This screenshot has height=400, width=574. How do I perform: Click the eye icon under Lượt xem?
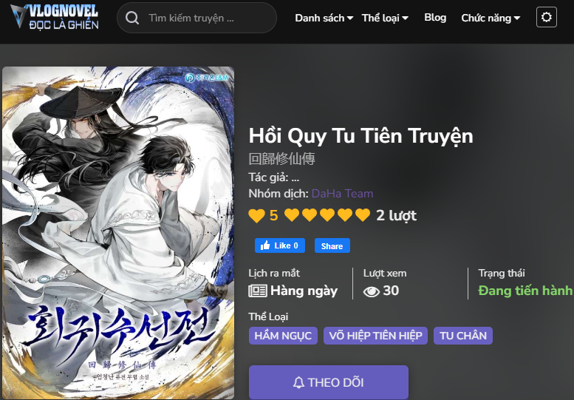(x=371, y=291)
